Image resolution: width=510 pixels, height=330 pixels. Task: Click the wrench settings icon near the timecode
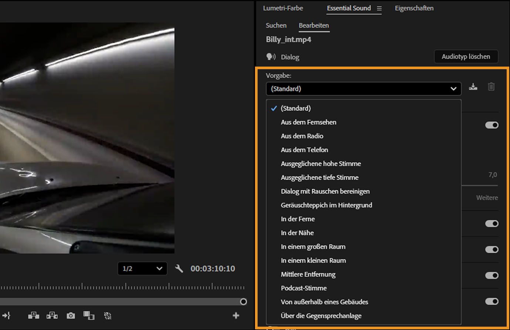[x=180, y=269]
